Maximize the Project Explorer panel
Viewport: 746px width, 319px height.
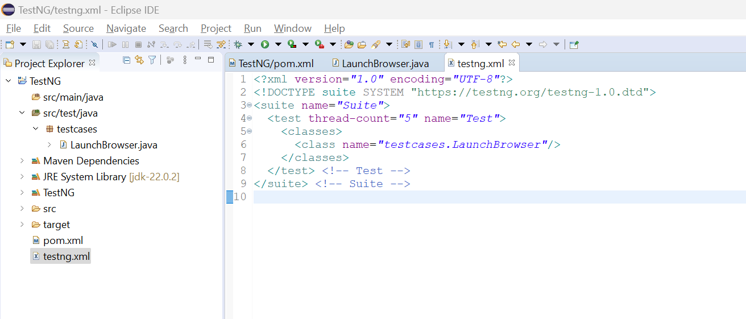pos(211,59)
